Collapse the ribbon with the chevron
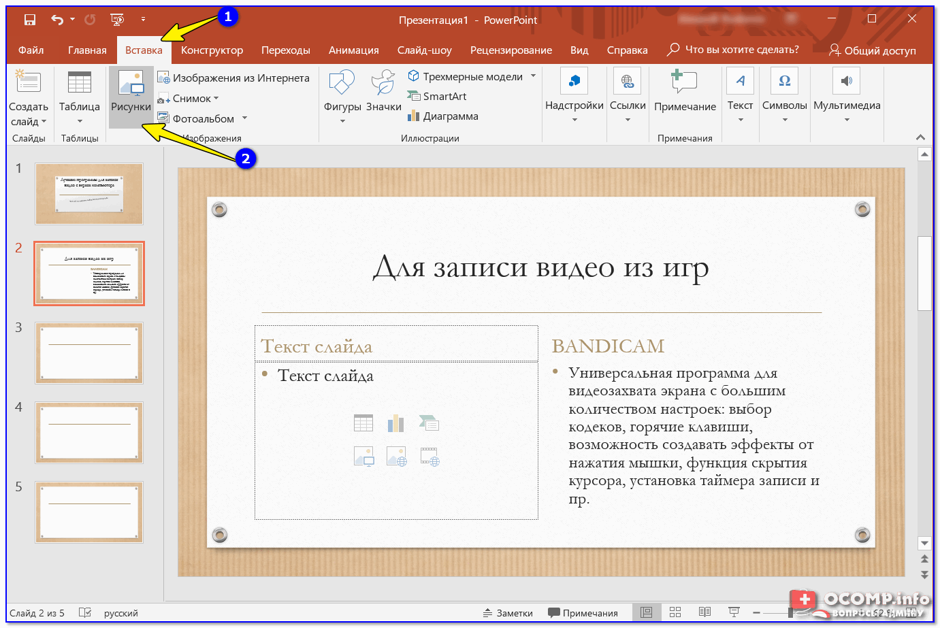The image size is (940, 628). pyautogui.click(x=920, y=137)
